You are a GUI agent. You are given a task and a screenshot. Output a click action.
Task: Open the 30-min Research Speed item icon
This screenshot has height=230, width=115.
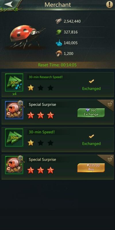14,83
